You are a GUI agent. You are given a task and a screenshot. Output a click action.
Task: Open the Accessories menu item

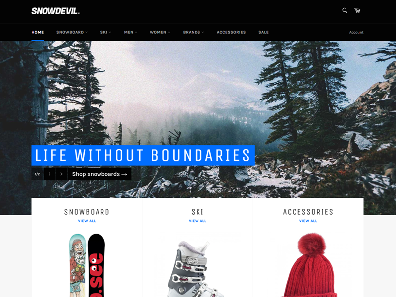pos(231,32)
